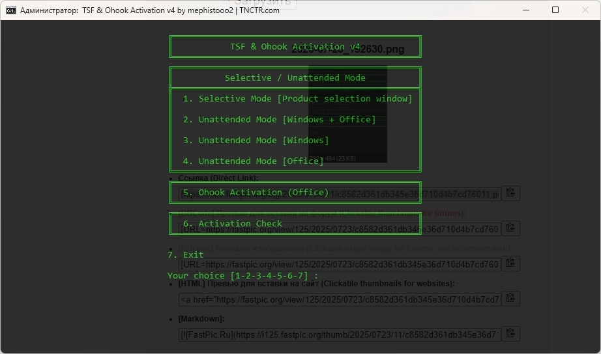Viewport: 601px width, 354px height.
Task: Click "5. Ohook Activation (Office)" option
Action: pyautogui.click(x=256, y=193)
